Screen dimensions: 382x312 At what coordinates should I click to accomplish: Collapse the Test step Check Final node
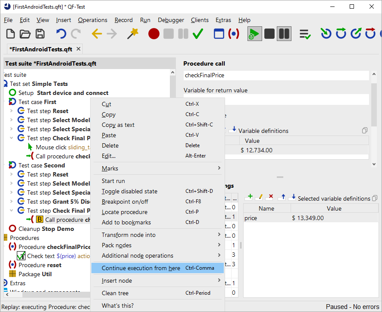[x=11, y=138]
